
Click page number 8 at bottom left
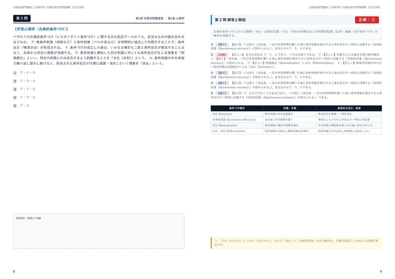[x=14, y=271]
